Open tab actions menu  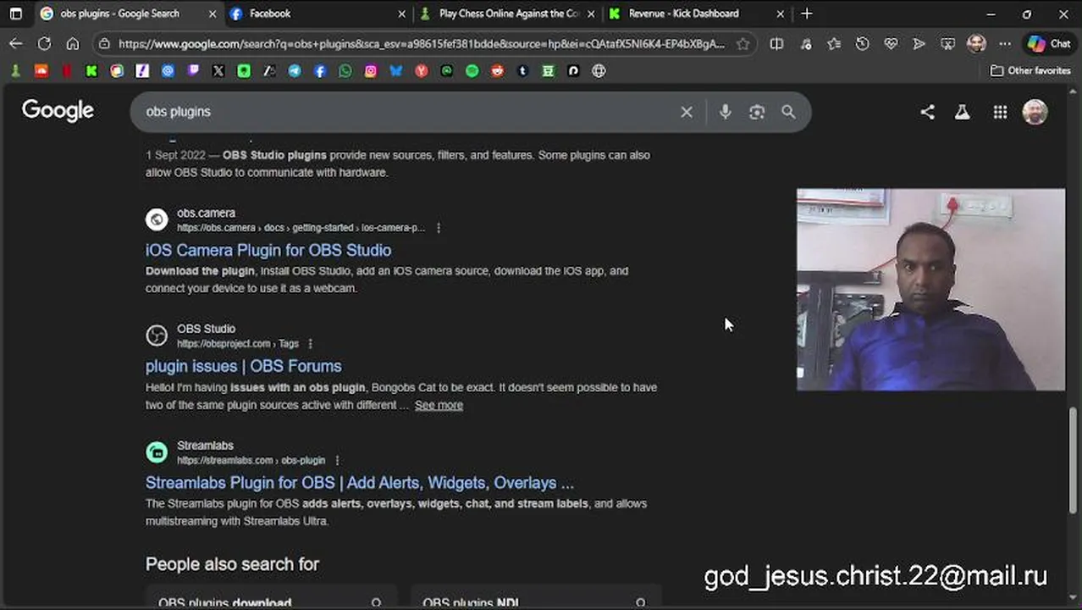[x=15, y=14]
